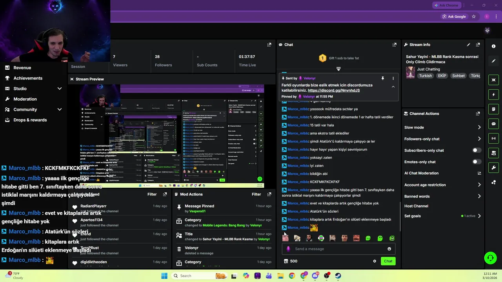502x282 pixels.
Task: Click the lightning bolt quick-action icon
Action: [493, 94]
